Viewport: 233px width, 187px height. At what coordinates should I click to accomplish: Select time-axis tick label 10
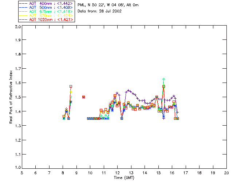click(x=90, y=173)
